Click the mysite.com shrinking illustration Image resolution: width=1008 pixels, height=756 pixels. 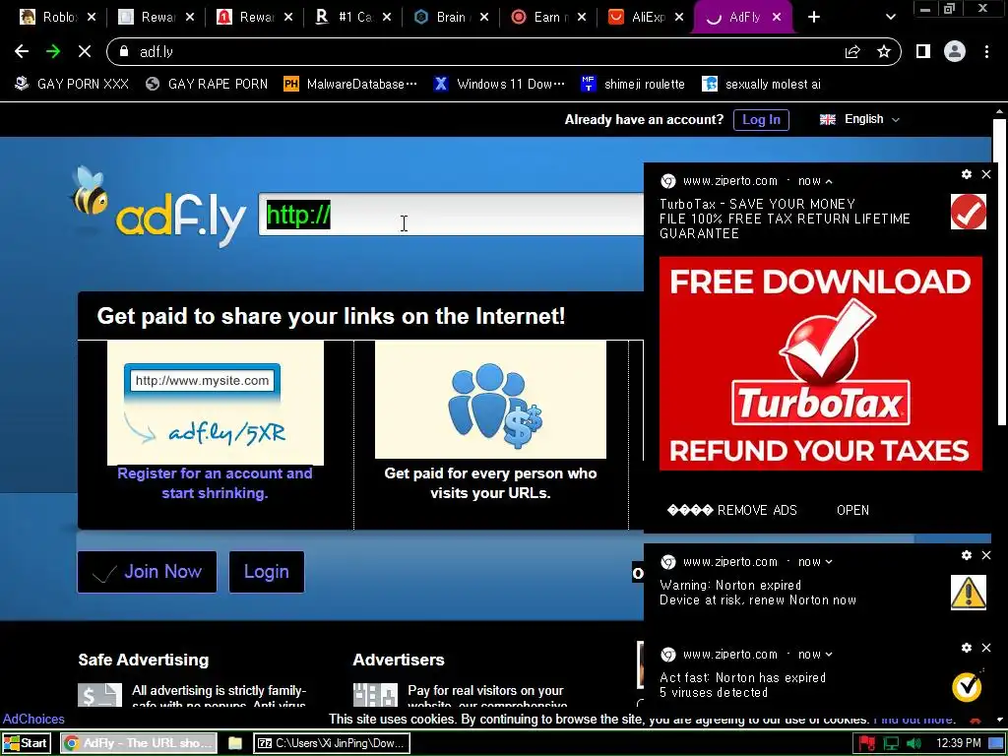[x=216, y=403]
